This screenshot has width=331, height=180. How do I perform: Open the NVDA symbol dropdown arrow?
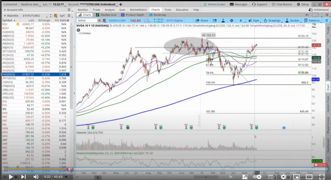coord(99,20)
